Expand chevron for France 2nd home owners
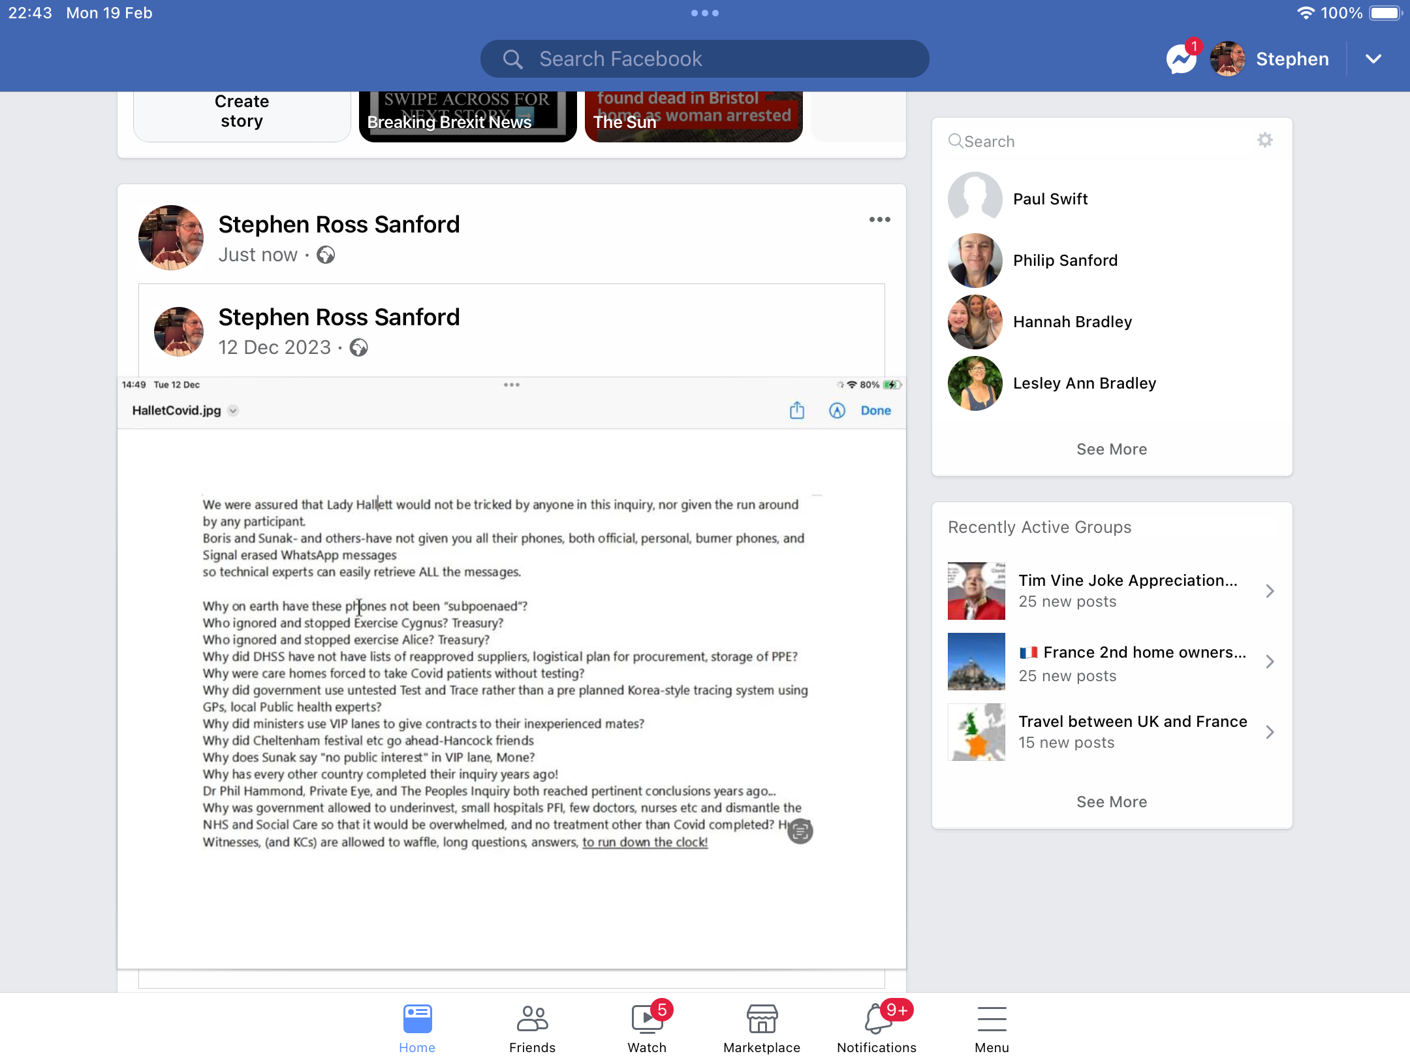1410x1058 pixels. (x=1270, y=662)
